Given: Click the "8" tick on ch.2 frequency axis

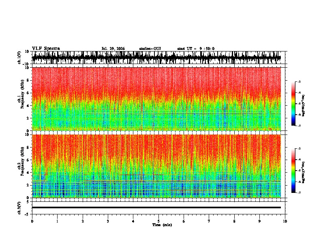Looking at the screenshot, I should coord(29,148).
